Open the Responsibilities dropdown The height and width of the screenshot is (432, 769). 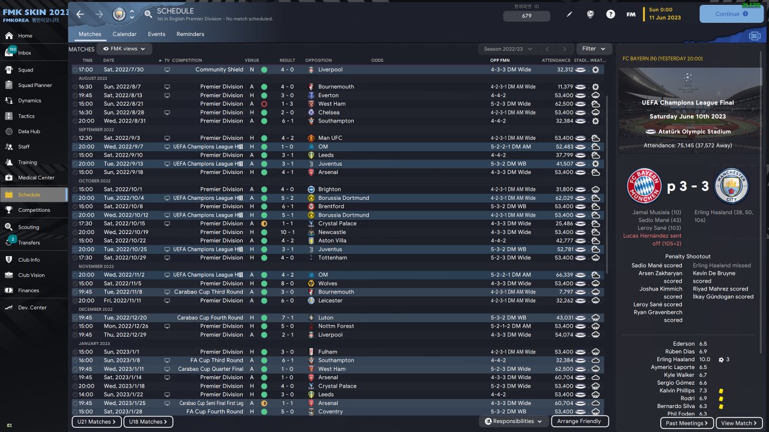coord(512,421)
